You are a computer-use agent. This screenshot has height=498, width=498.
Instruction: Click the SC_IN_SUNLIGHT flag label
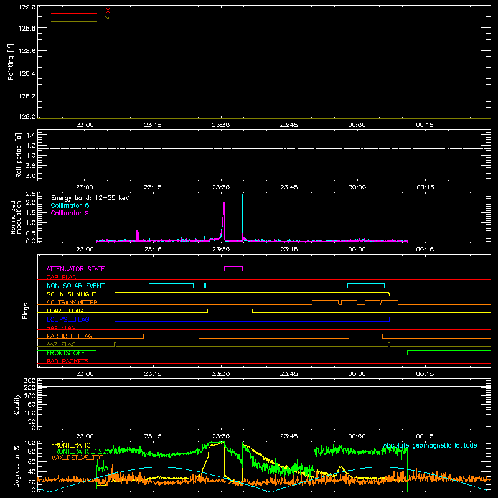pos(72,294)
